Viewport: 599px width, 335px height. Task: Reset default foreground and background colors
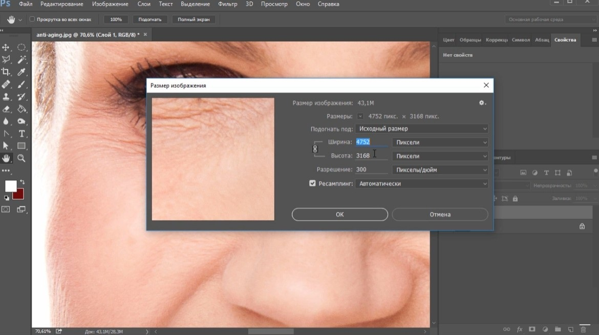pyautogui.click(x=6, y=198)
